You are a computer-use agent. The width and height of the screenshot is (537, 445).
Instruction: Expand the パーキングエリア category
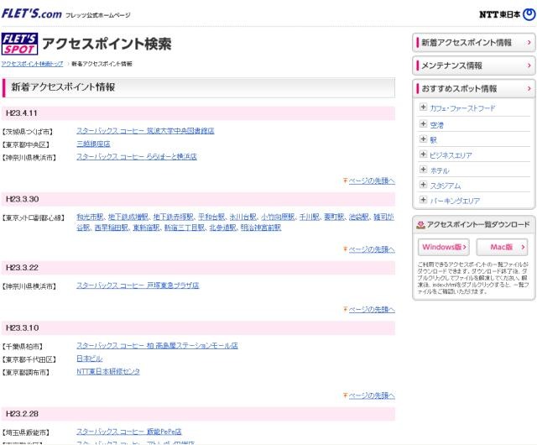[x=423, y=200]
